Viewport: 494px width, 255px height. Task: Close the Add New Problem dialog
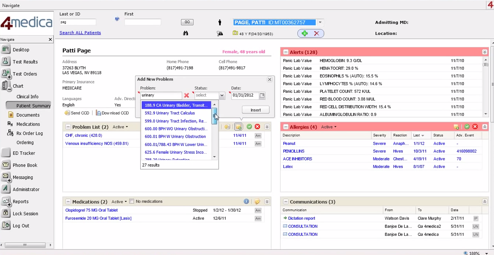click(270, 79)
